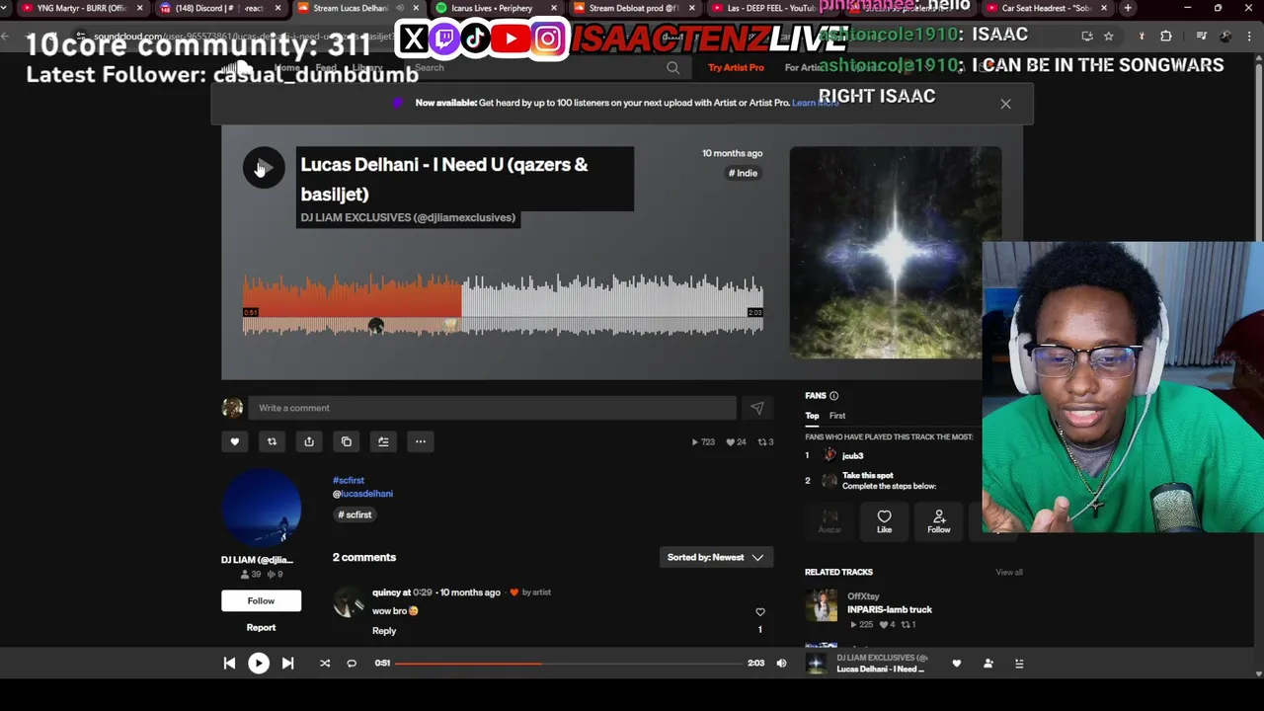Open the track title in bottom player bar
The image size is (1264, 711).
(x=881, y=670)
